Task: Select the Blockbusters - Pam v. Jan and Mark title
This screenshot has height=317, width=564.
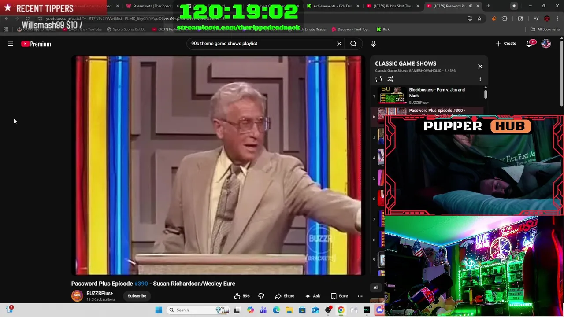Action: point(437,93)
